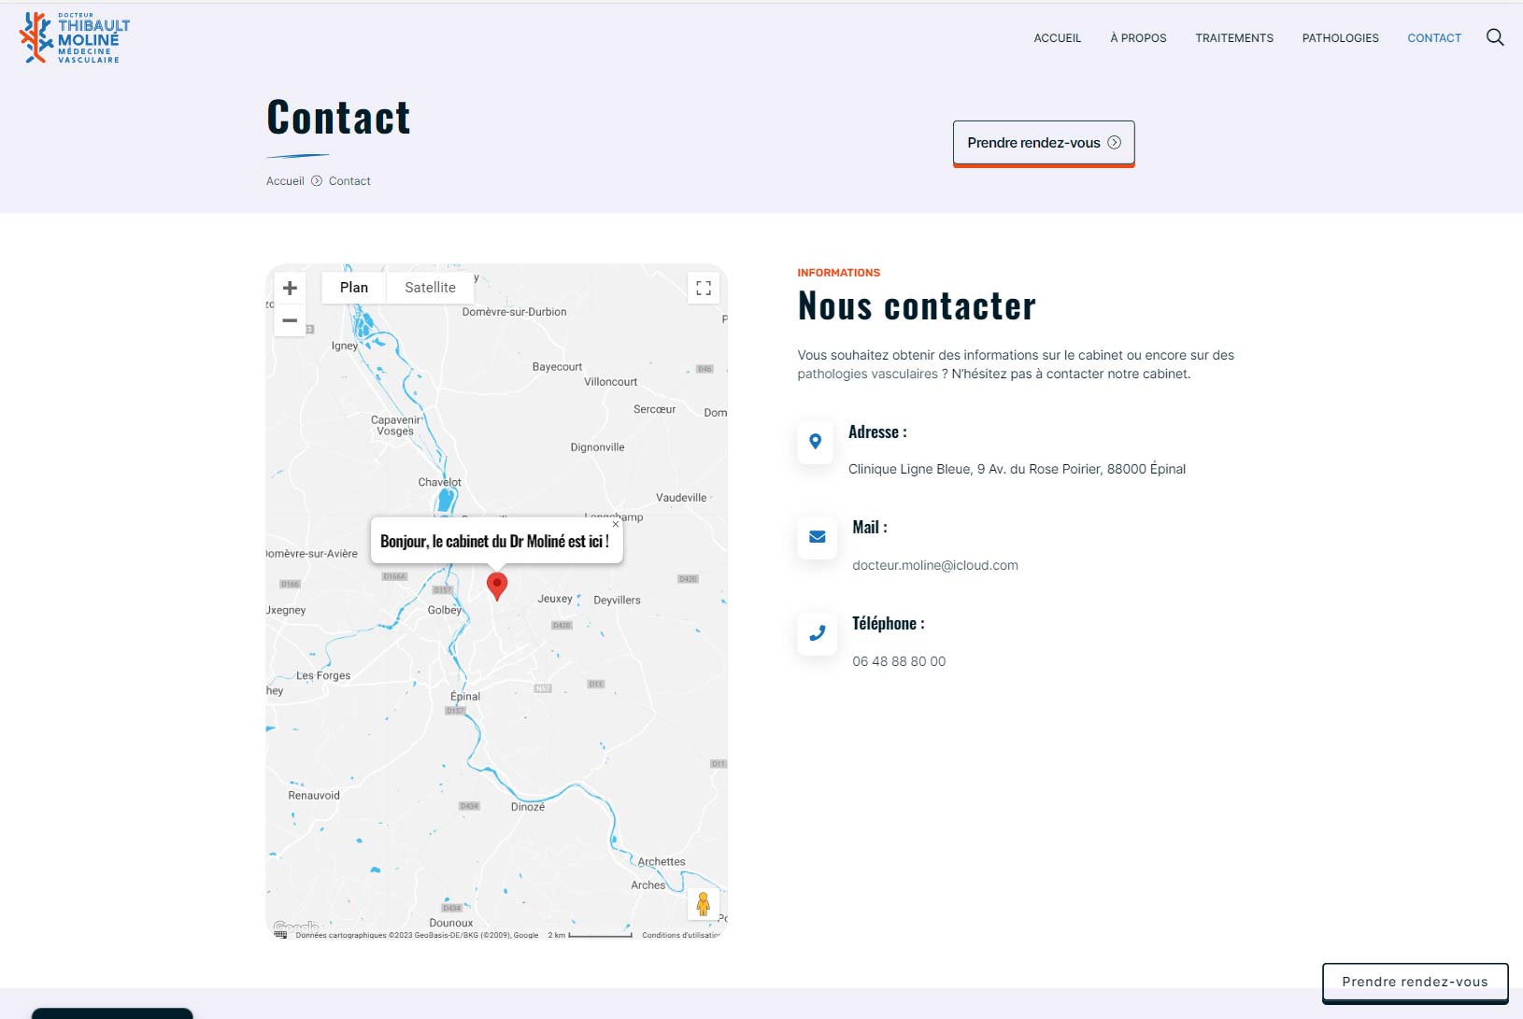This screenshot has width=1523, height=1019.
Task: Click the Sercœur label on the map
Action: pos(654,409)
